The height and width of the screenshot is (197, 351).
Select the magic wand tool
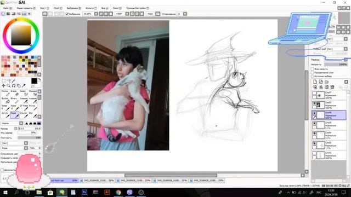(14, 81)
